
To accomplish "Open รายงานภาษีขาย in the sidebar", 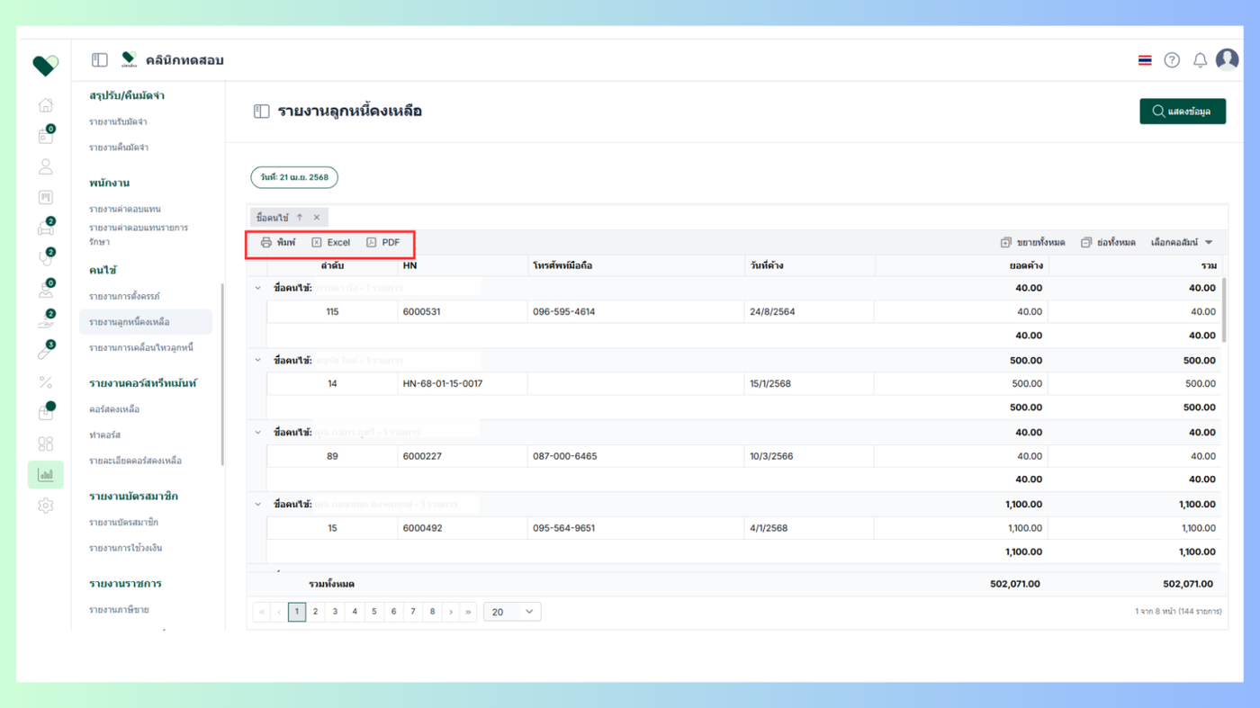I will [x=119, y=610].
